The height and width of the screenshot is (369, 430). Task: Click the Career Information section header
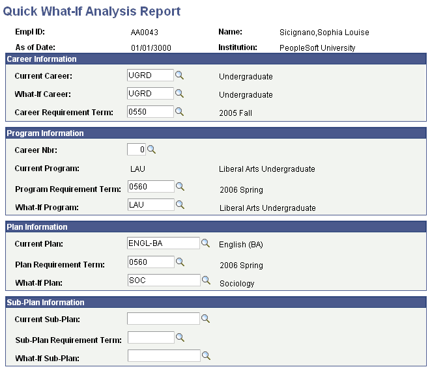(216, 59)
